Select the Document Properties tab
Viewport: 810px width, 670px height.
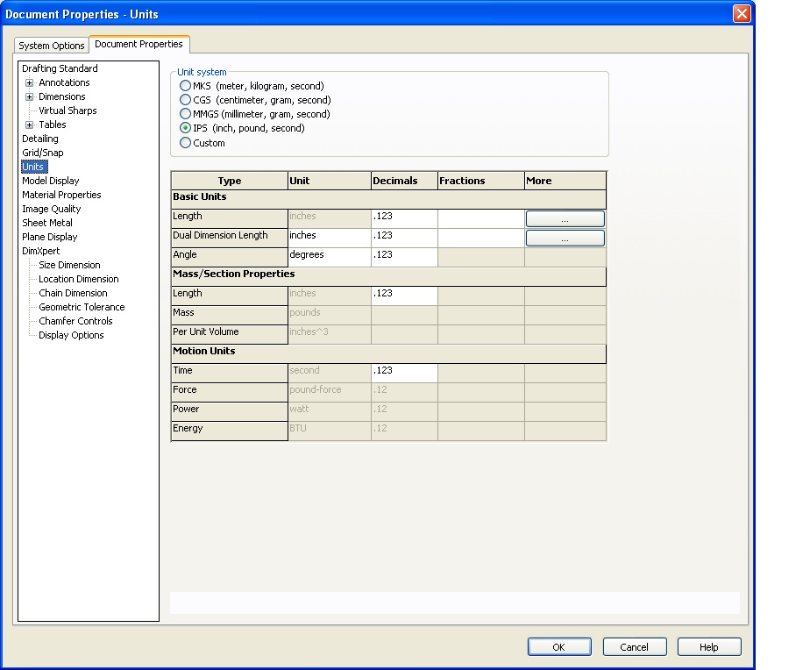tap(139, 45)
